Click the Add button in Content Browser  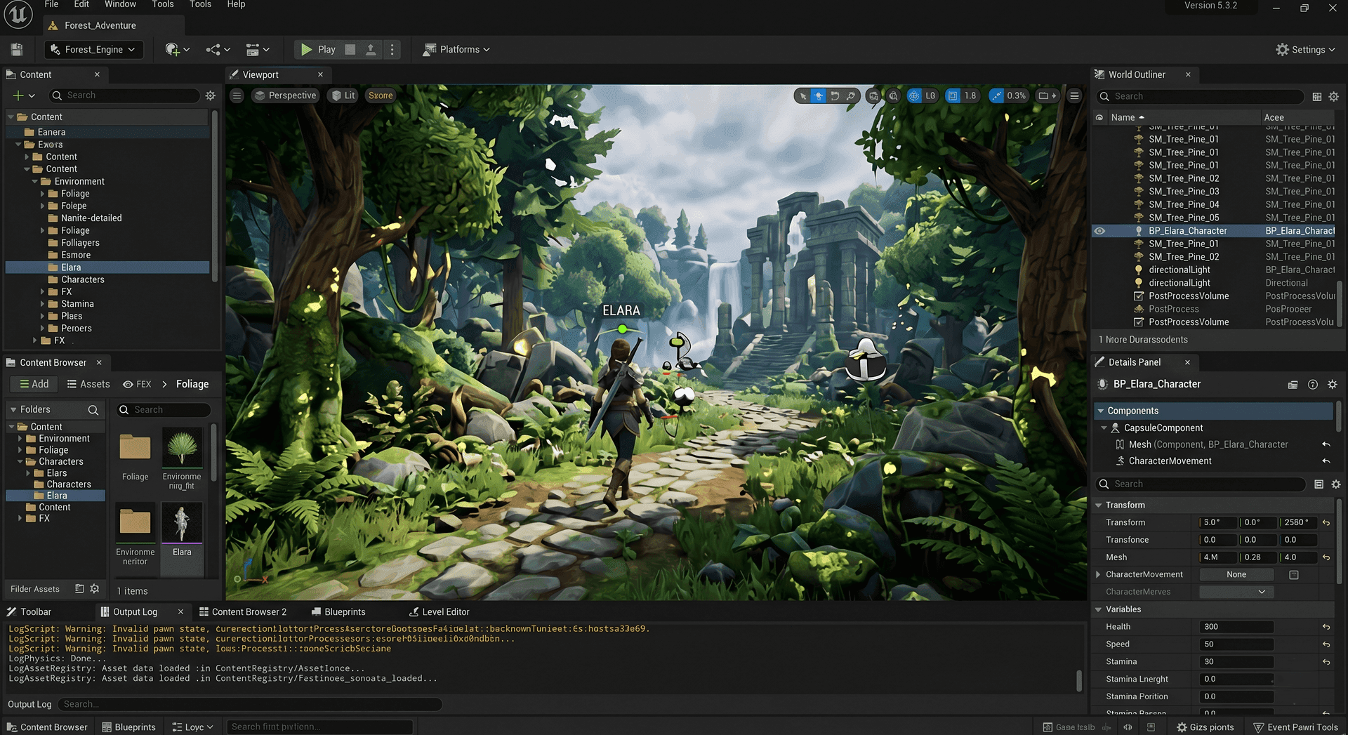pos(34,385)
